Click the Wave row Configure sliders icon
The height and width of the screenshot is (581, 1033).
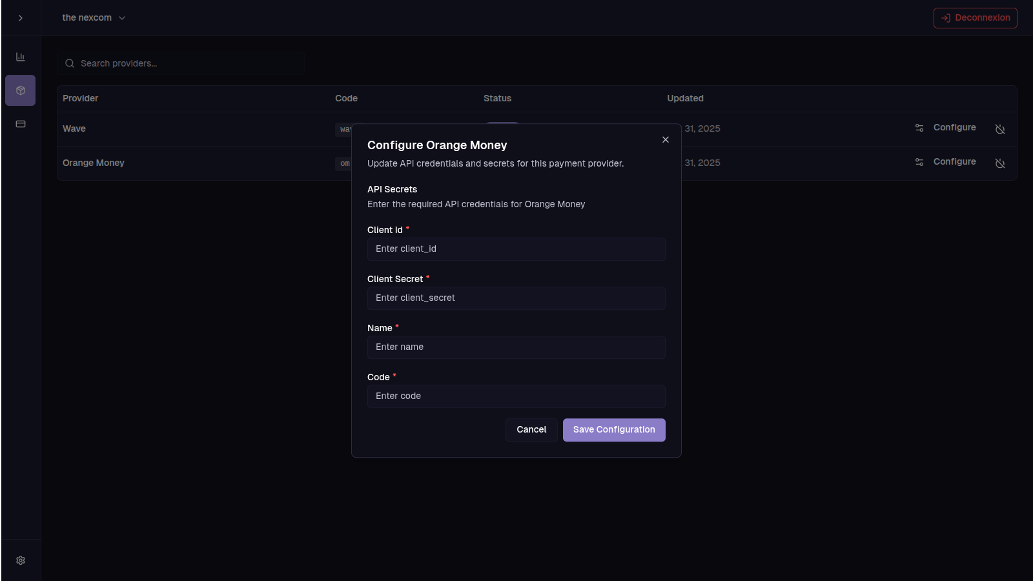(x=919, y=128)
